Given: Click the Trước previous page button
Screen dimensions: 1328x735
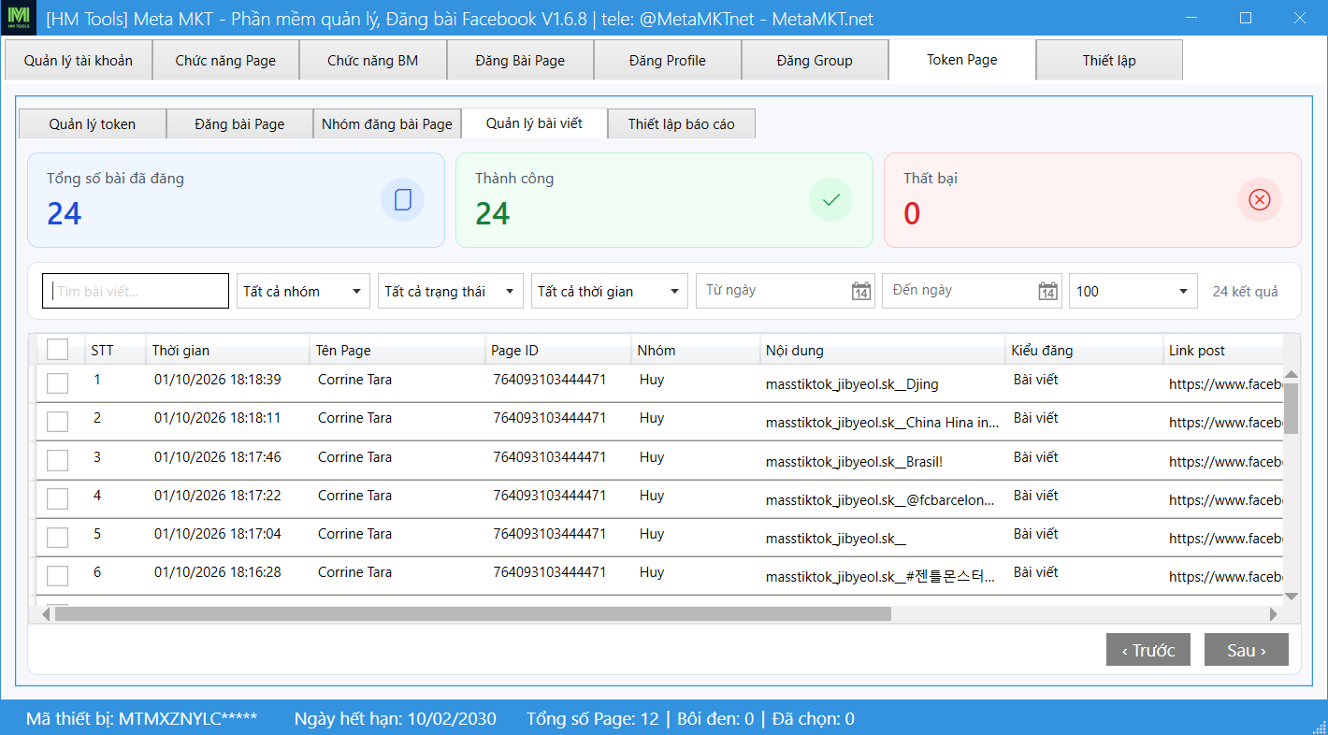Looking at the screenshot, I should tap(1148, 650).
